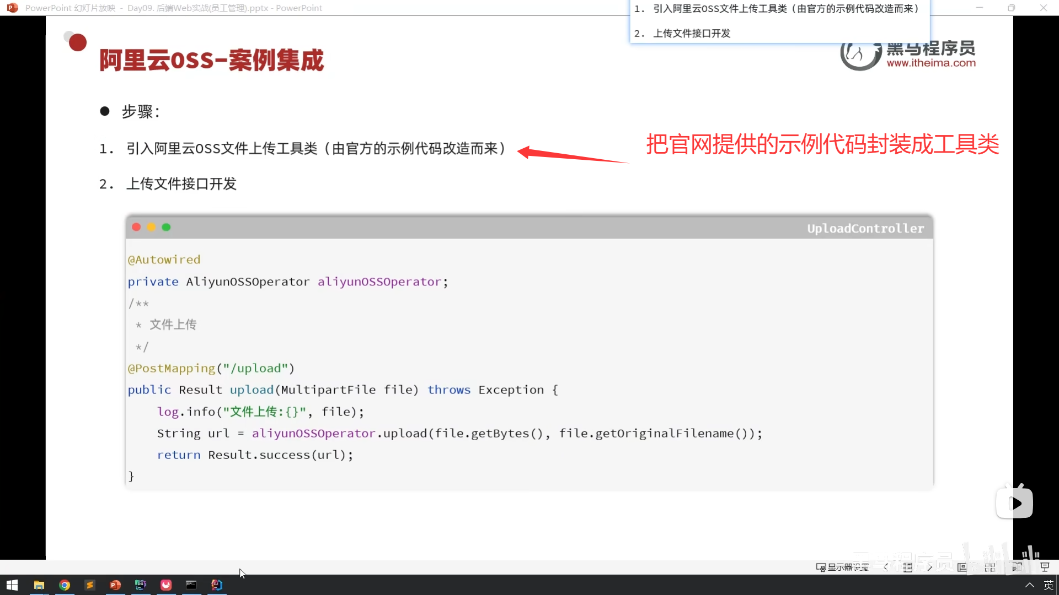The image size is (1059, 595).
Task: Click the Display Settings button
Action: pyautogui.click(x=842, y=567)
